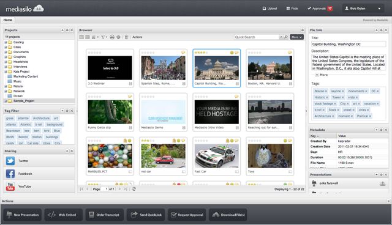Click the mediasilo logo
392x225 pixels.
(24, 9)
